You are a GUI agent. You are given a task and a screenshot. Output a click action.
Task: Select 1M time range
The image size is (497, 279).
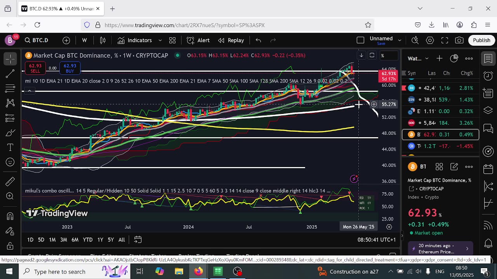click(52, 240)
